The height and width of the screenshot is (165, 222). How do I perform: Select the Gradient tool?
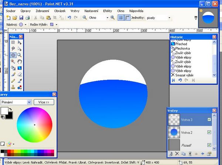tap(19, 68)
